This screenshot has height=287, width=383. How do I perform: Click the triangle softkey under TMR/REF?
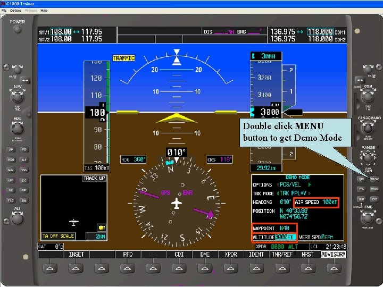pyautogui.click(x=282, y=268)
